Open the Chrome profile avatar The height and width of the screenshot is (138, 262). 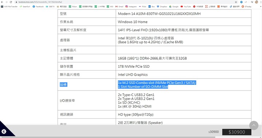(x=257, y=2)
